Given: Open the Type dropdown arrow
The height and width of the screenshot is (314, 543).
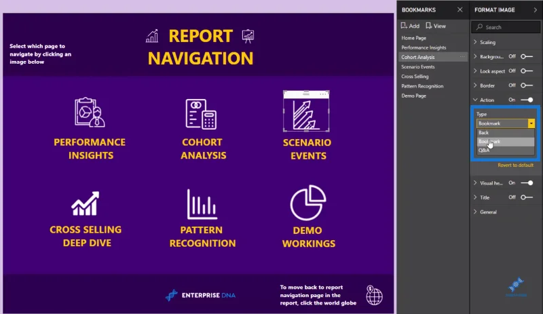Looking at the screenshot, I should [x=531, y=123].
